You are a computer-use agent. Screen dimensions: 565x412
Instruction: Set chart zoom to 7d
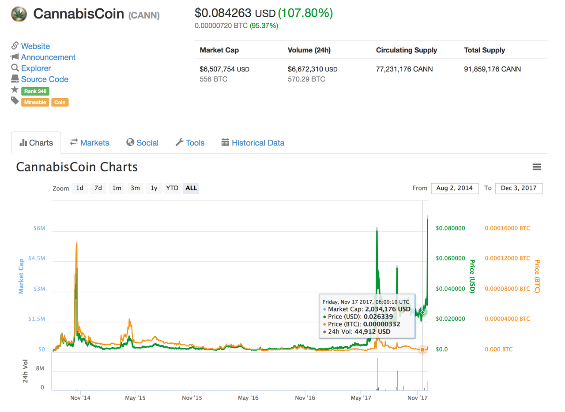tap(98, 188)
